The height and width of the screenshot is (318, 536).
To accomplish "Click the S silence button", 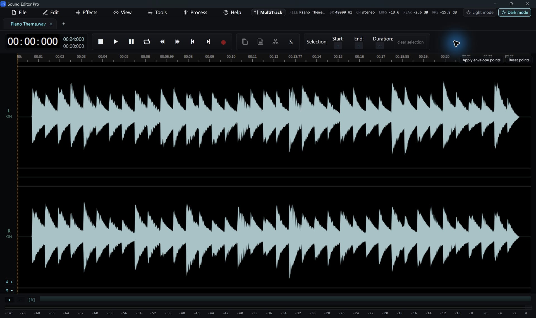I will tap(291, 42).
